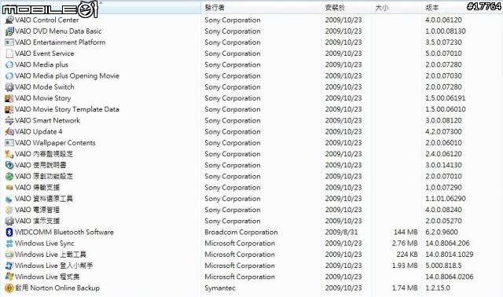Select the Windows Live Sync name

[45, 244]
